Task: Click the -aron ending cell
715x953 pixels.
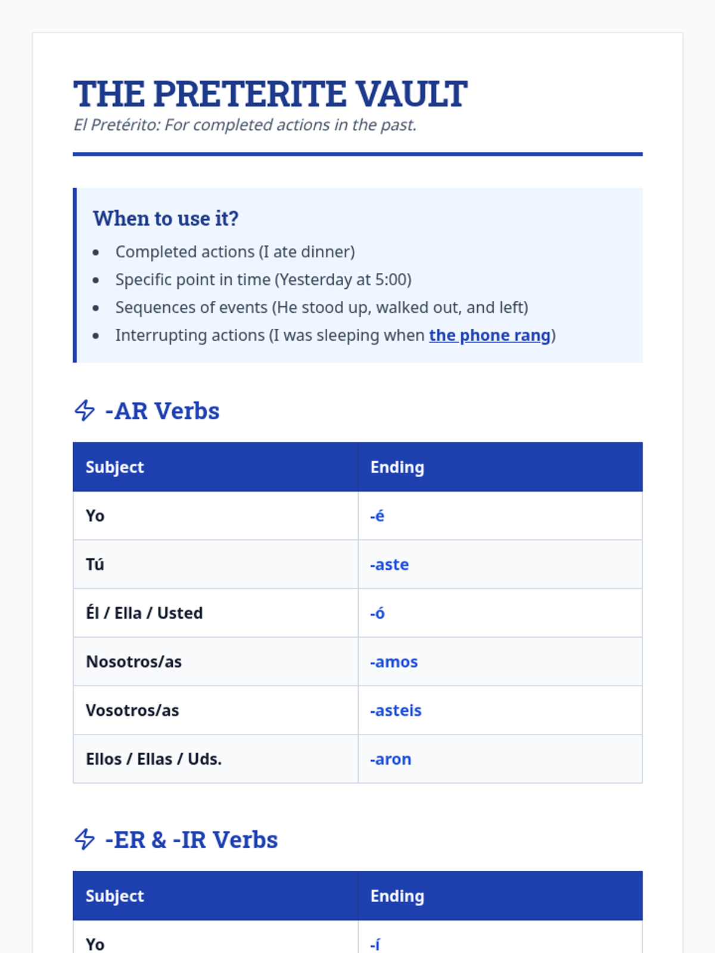Action: (391, 759)
